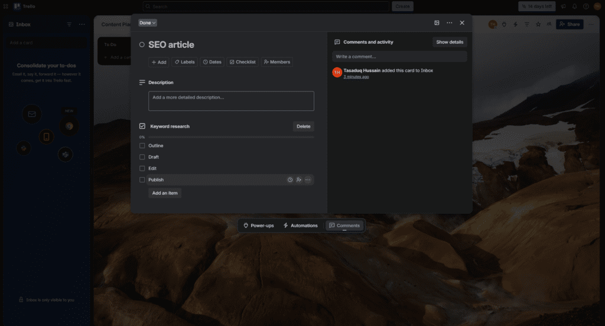The height and width of the screenshot is (326, 605).
Task: Select the Comments tab in bottom bar
Action: (344, 226)
